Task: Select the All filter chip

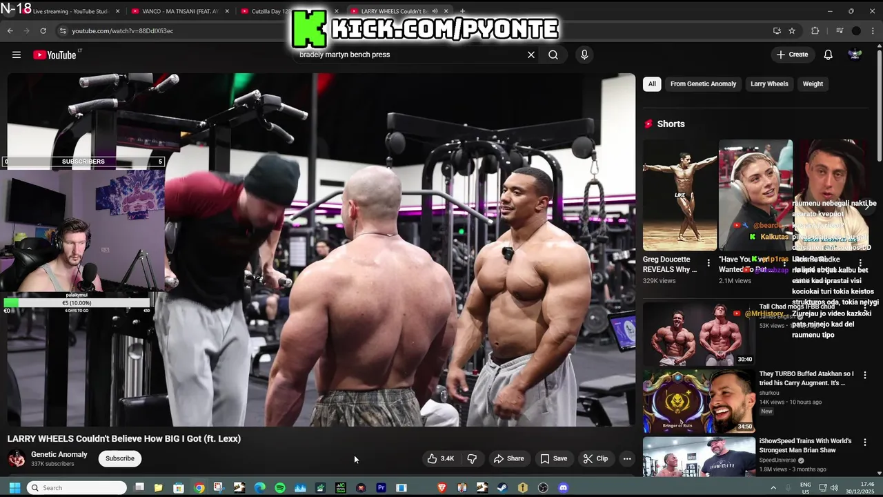Action: (x=652, y=84)
